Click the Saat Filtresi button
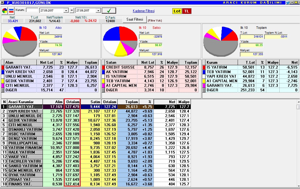300x189 pixels. pos(135,19)
